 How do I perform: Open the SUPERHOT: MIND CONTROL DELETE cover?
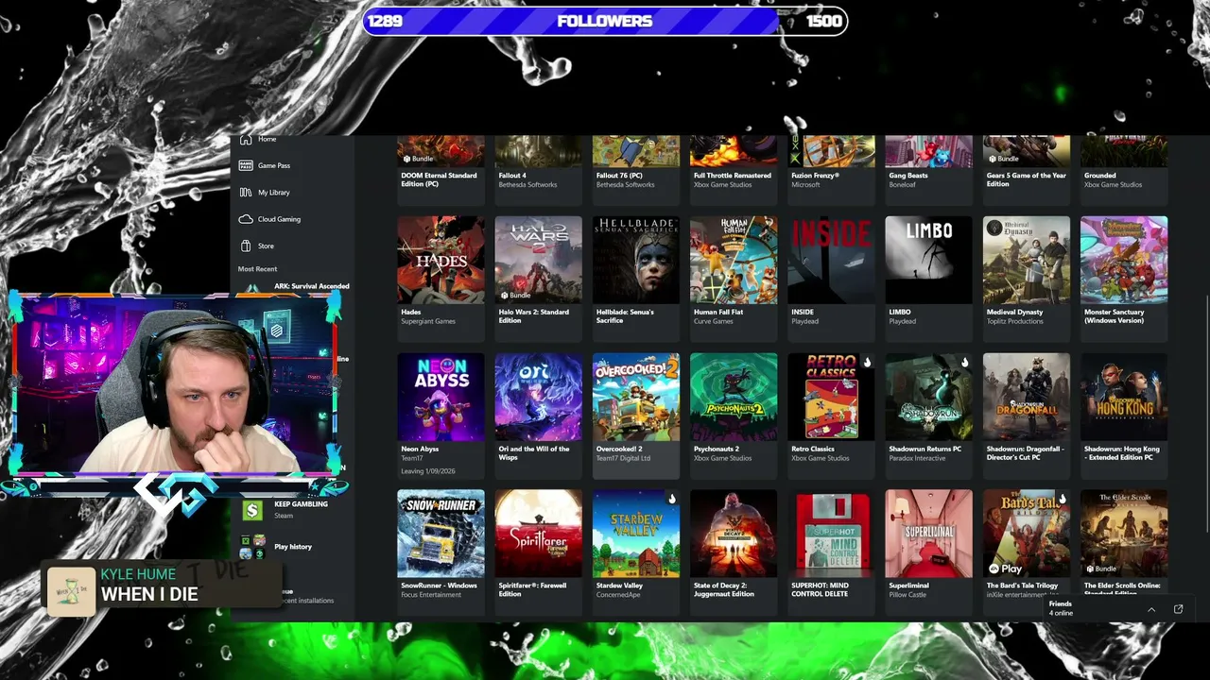tap(831, 533)
